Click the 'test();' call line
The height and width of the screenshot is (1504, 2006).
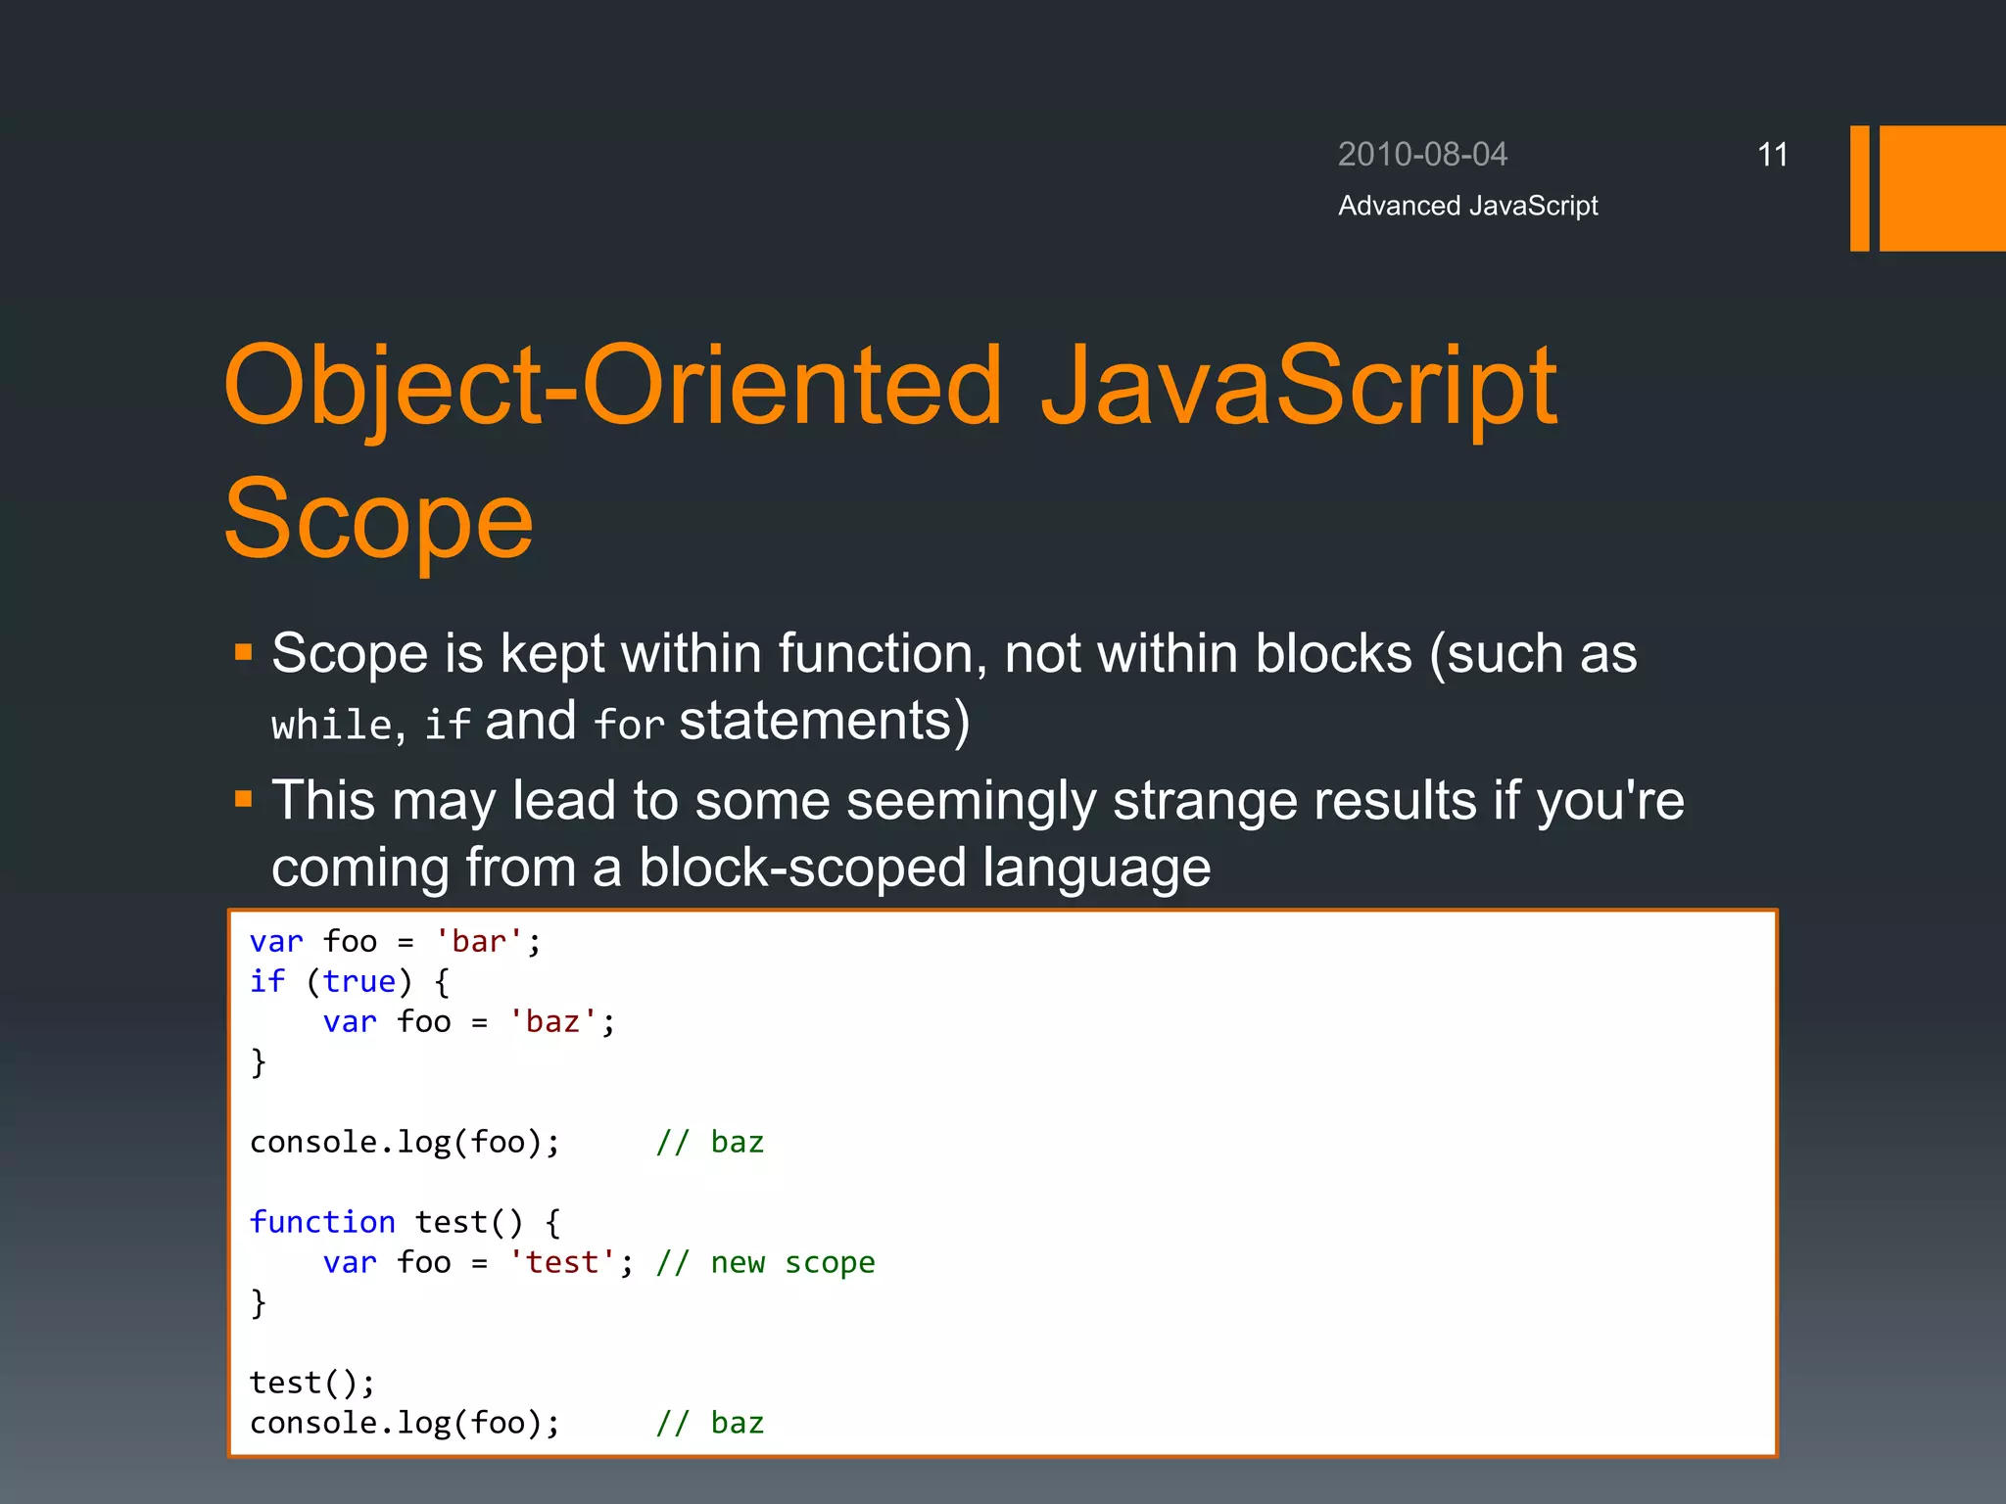tap(311, 1383)
